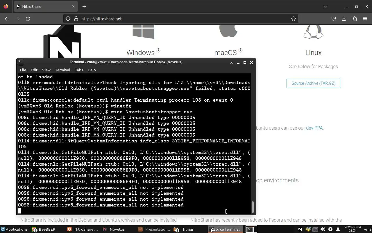Screen dimensions: 372x233
Task: Click the Linux penguin logo on the page
Action: coord(313,32)
